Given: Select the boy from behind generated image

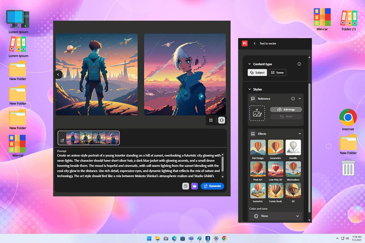Looking at the screenshot, I should pyautogui.click(x=97, y=75).
